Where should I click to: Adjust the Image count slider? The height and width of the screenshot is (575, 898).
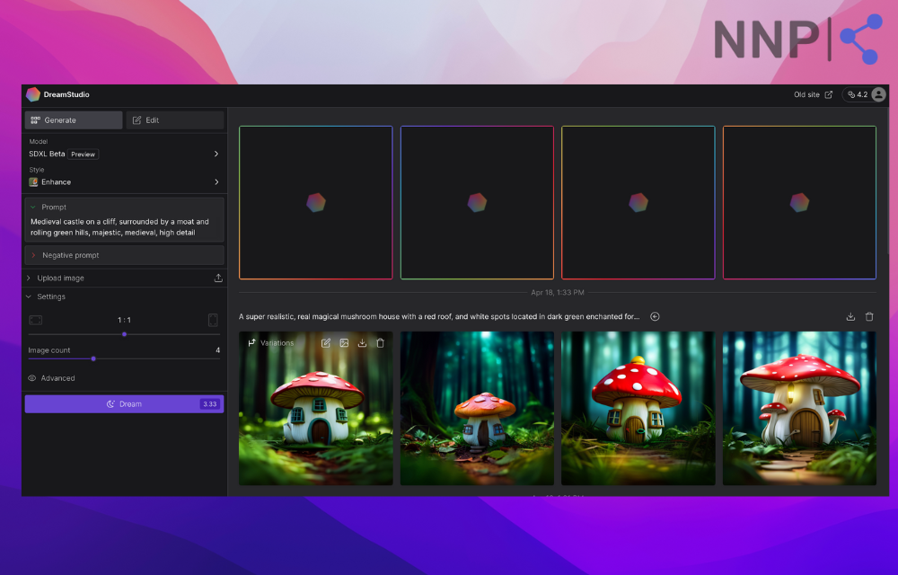[93, 358]
